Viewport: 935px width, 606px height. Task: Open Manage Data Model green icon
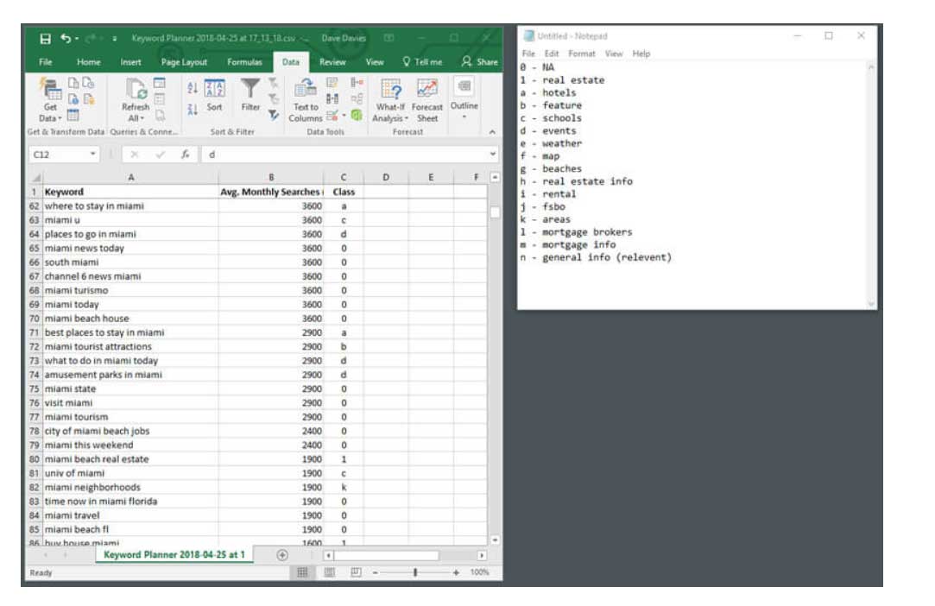click(x=357, y=115)
